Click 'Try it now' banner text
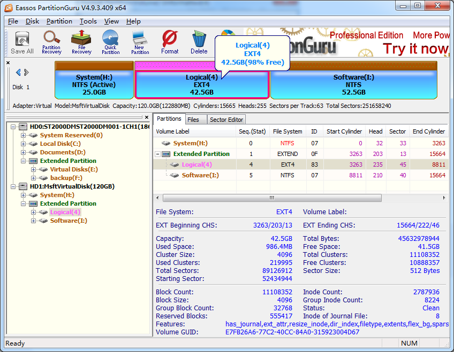 tap(415, 49)
